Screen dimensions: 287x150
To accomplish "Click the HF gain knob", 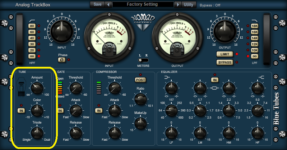I will pos(258,133).
